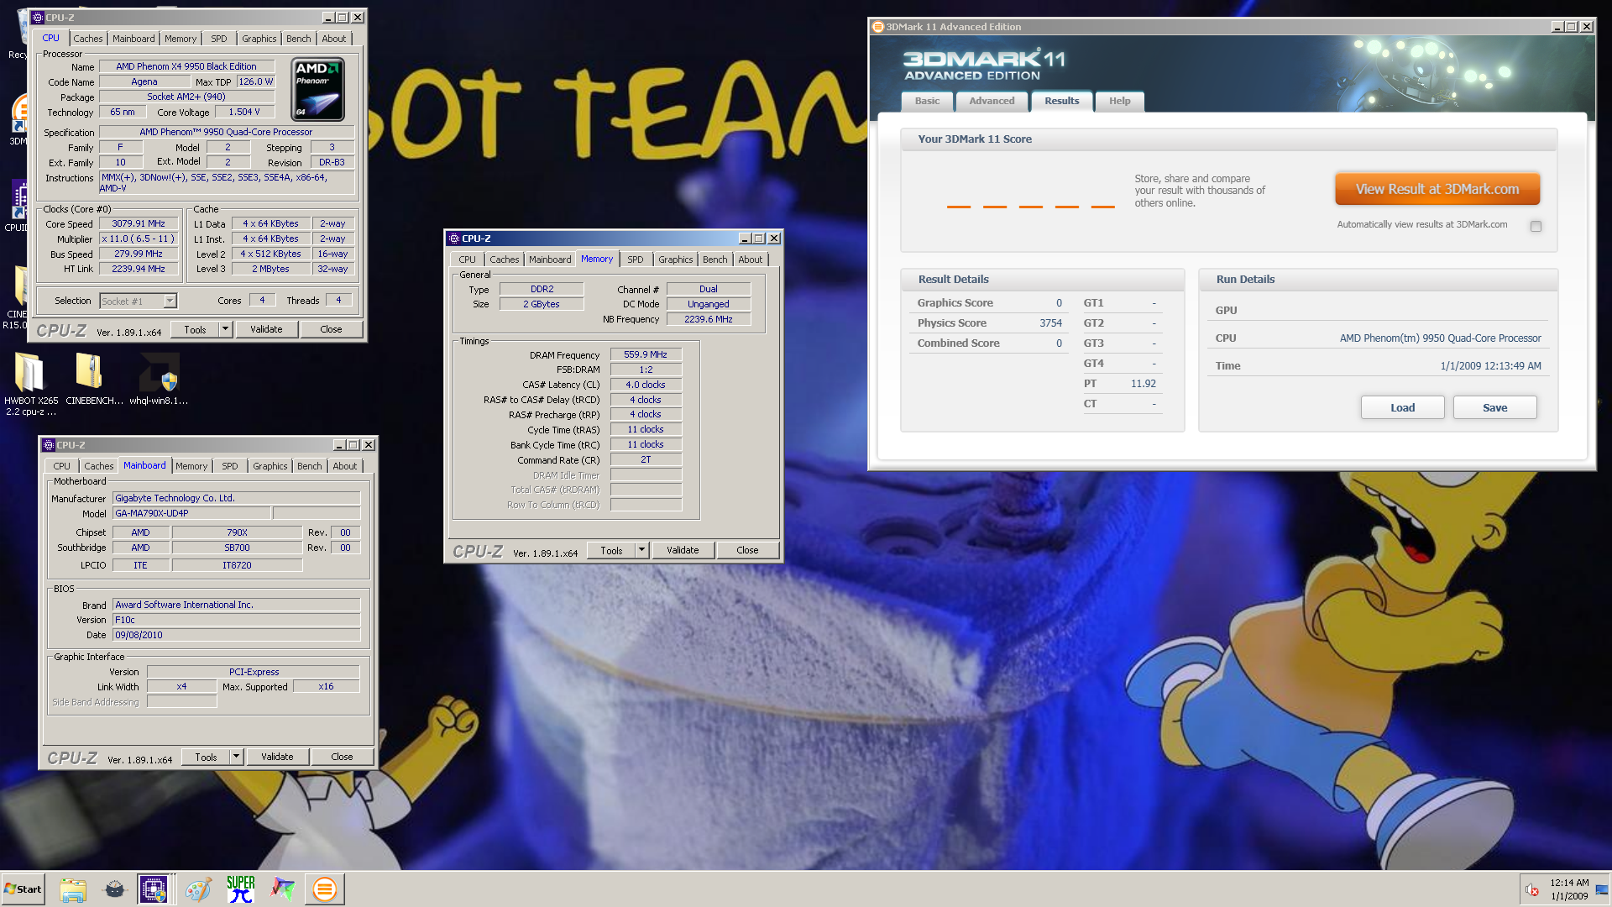Select the Recycle Bin on the desktop
Image resolution: width=1612 pixels, height=907 pixels.
[17, 35]
